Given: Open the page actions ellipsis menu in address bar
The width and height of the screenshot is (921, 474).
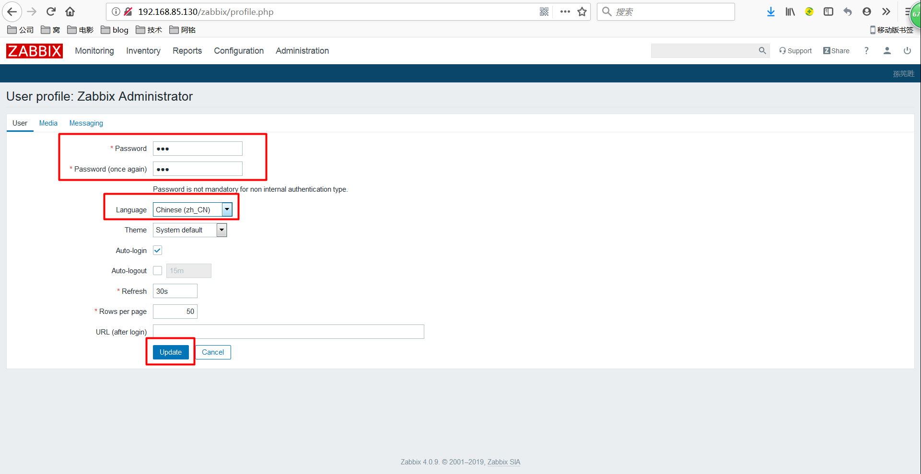Looking at the screenshot, I should [x=565, y=12].
